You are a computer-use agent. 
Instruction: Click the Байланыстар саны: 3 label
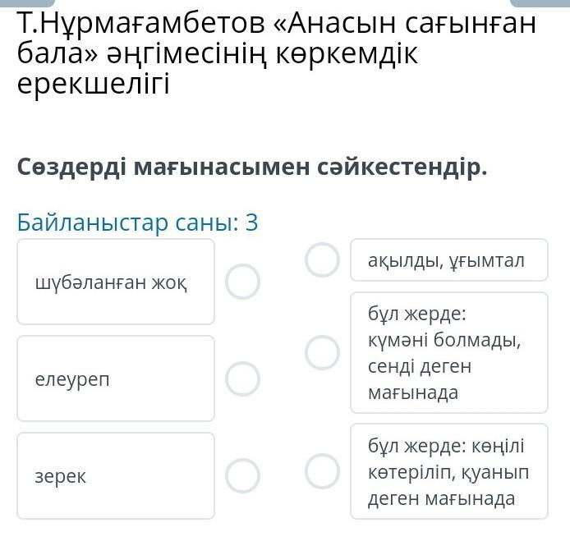pos(137,223)
